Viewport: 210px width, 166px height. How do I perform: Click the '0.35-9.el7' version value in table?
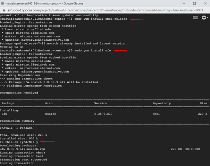click(103, 114)
